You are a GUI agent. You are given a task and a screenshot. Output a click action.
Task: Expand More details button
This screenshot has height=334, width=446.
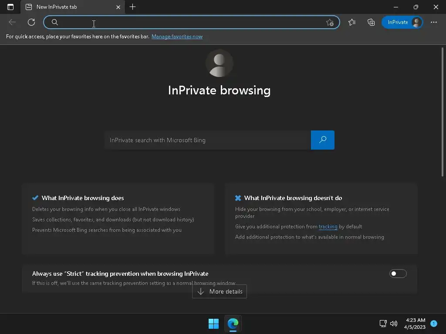(x=220, y=291)
